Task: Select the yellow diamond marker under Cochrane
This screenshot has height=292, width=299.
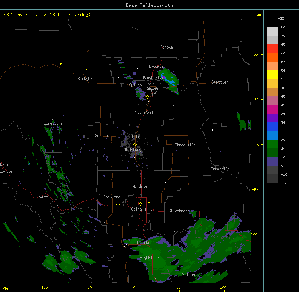Action: (x=118, y=205)
